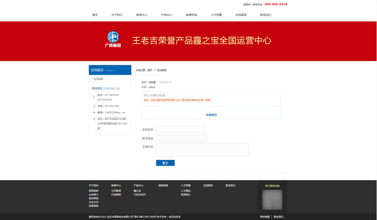The image size is (377, 220).
Task: Open 网站地图 in the bottom bar
Action: tap(265, 217)
